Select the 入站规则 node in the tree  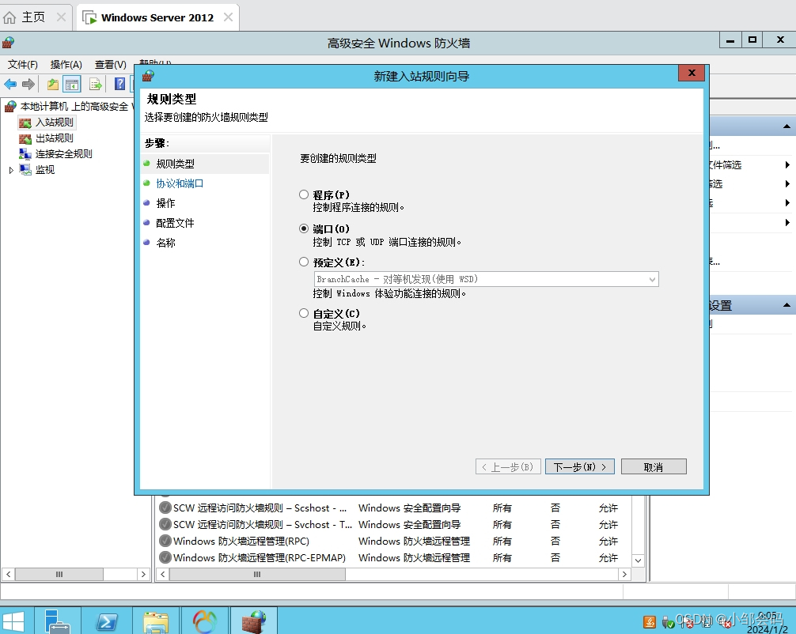(x=54, y=123)
